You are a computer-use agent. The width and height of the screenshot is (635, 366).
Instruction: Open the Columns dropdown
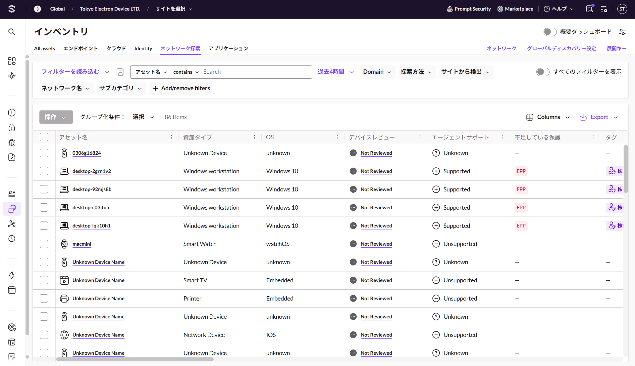(548, 117)
